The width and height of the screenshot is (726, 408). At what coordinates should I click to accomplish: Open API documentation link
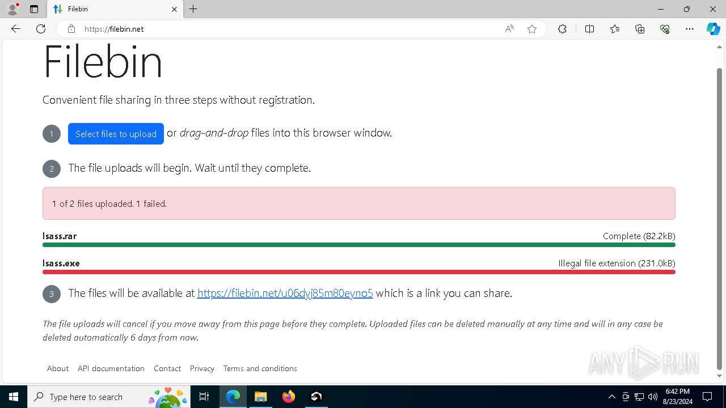coord(111,368)
